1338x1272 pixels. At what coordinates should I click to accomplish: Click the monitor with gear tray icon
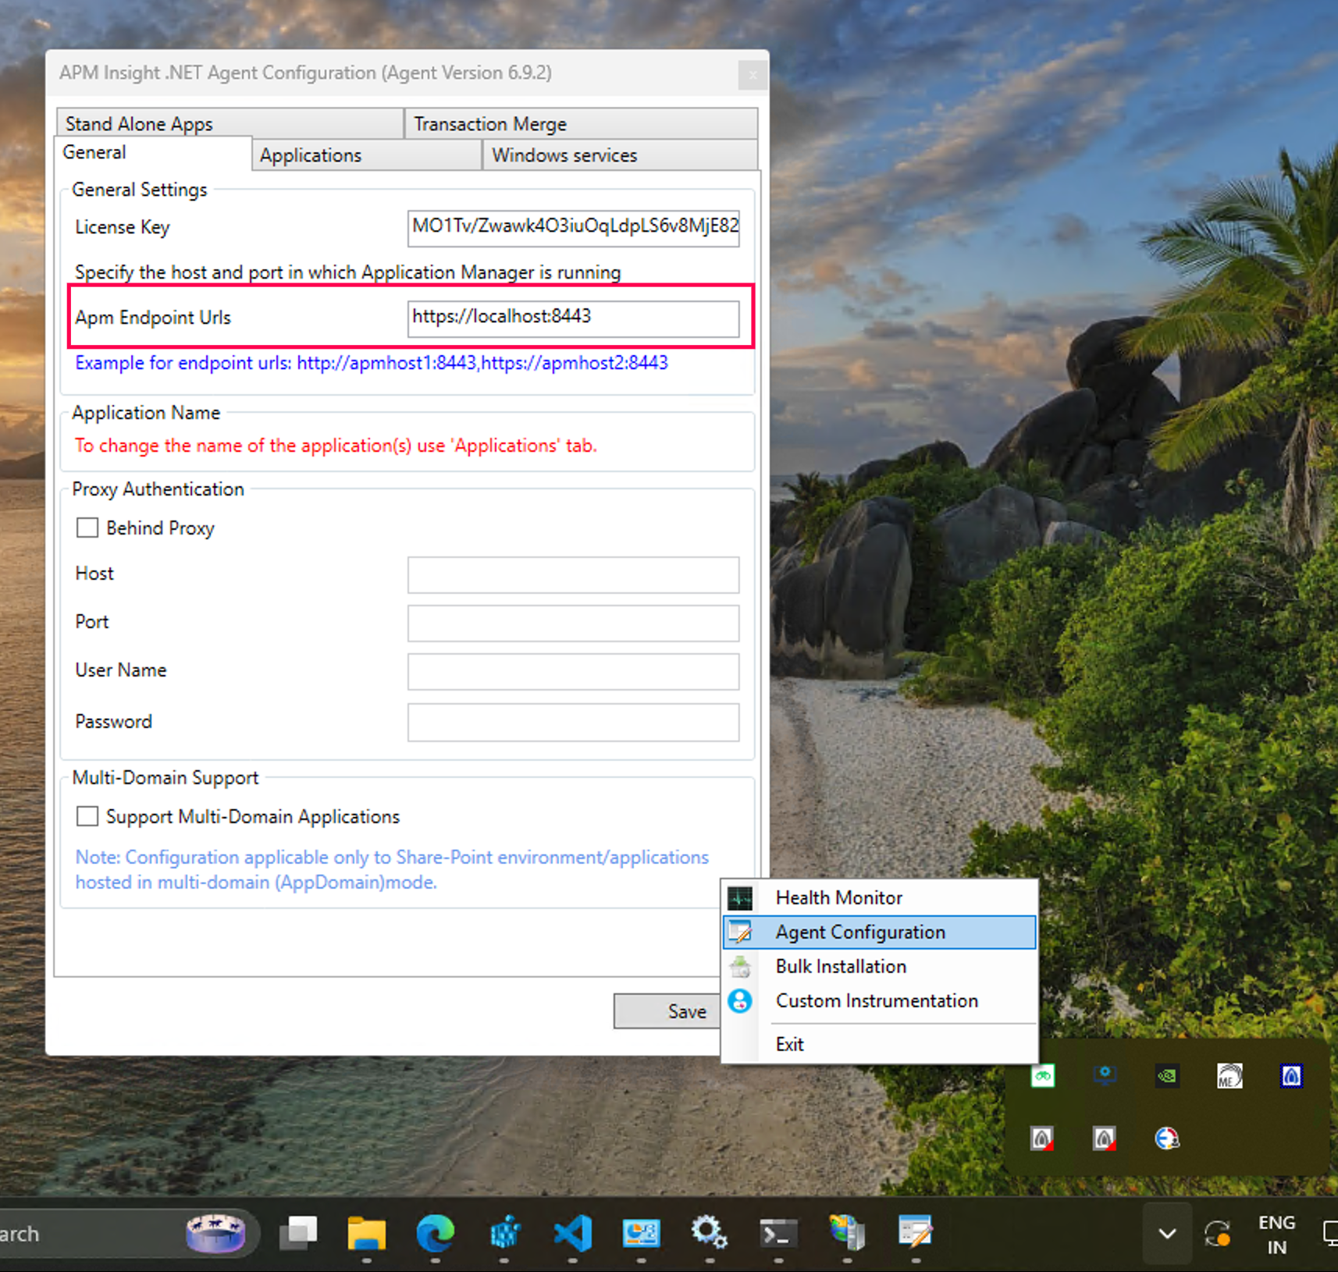click(x=1105, y=1076)
